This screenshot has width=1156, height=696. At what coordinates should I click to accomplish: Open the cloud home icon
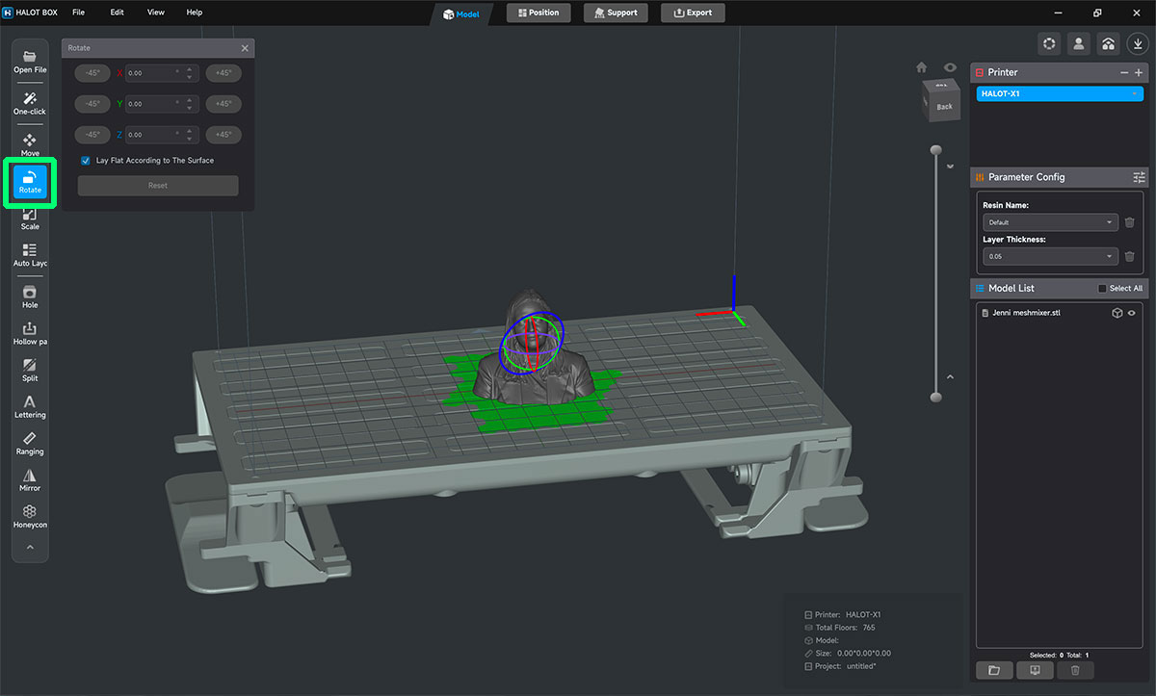point(1108,43)
